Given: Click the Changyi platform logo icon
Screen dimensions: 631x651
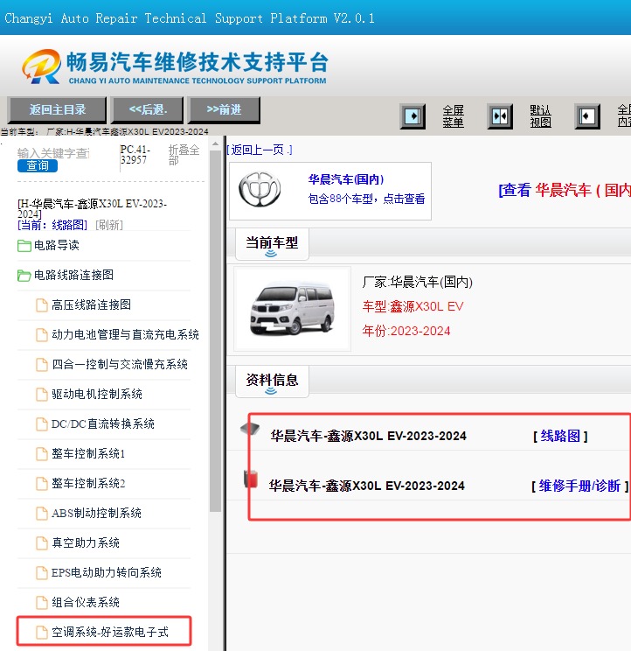Looking at the screenshot, I should click(41, 66).
